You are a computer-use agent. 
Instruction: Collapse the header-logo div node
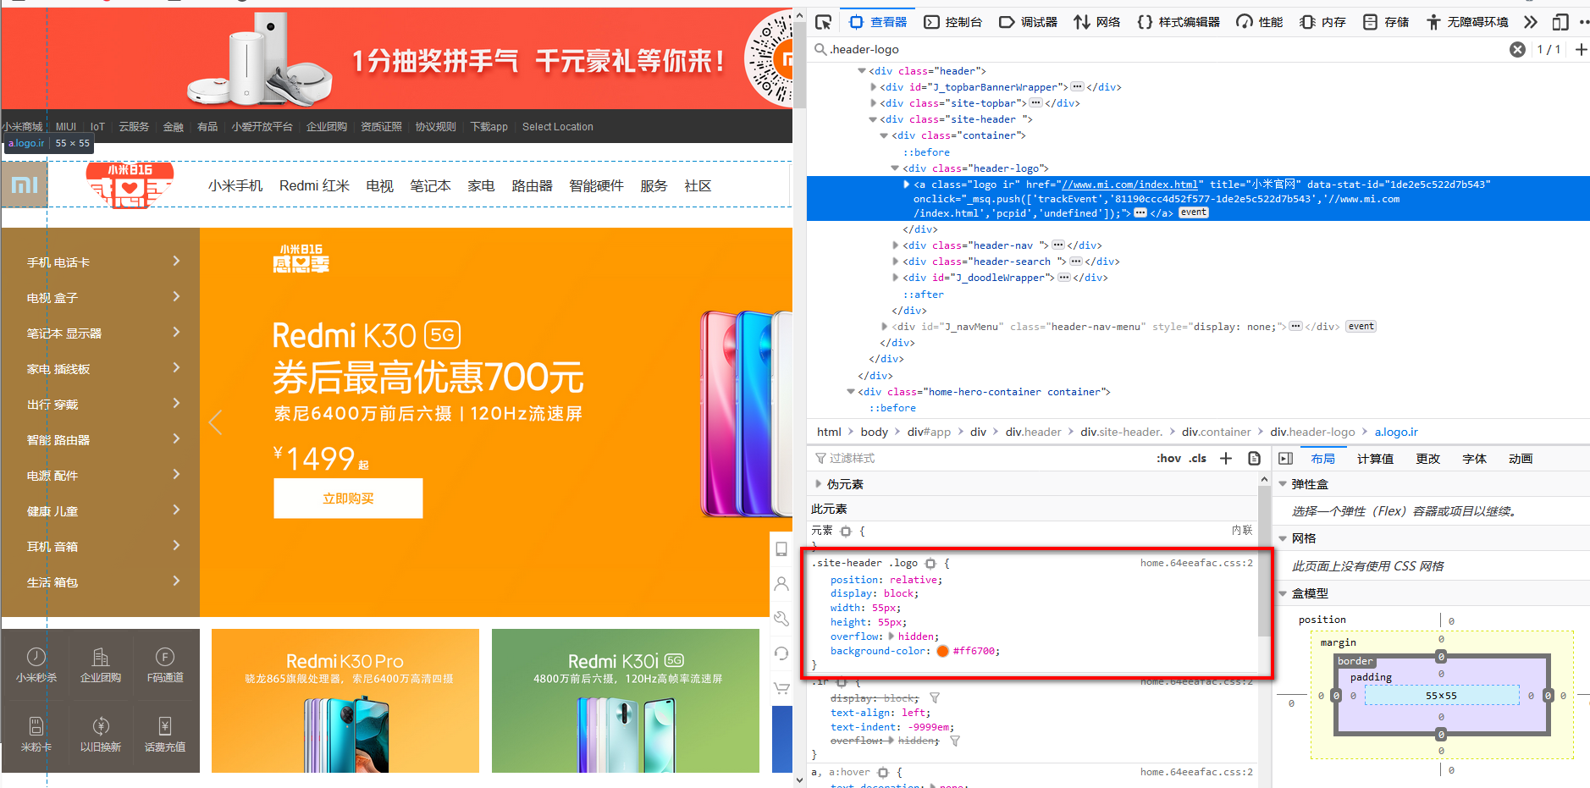tap(896, 168)
